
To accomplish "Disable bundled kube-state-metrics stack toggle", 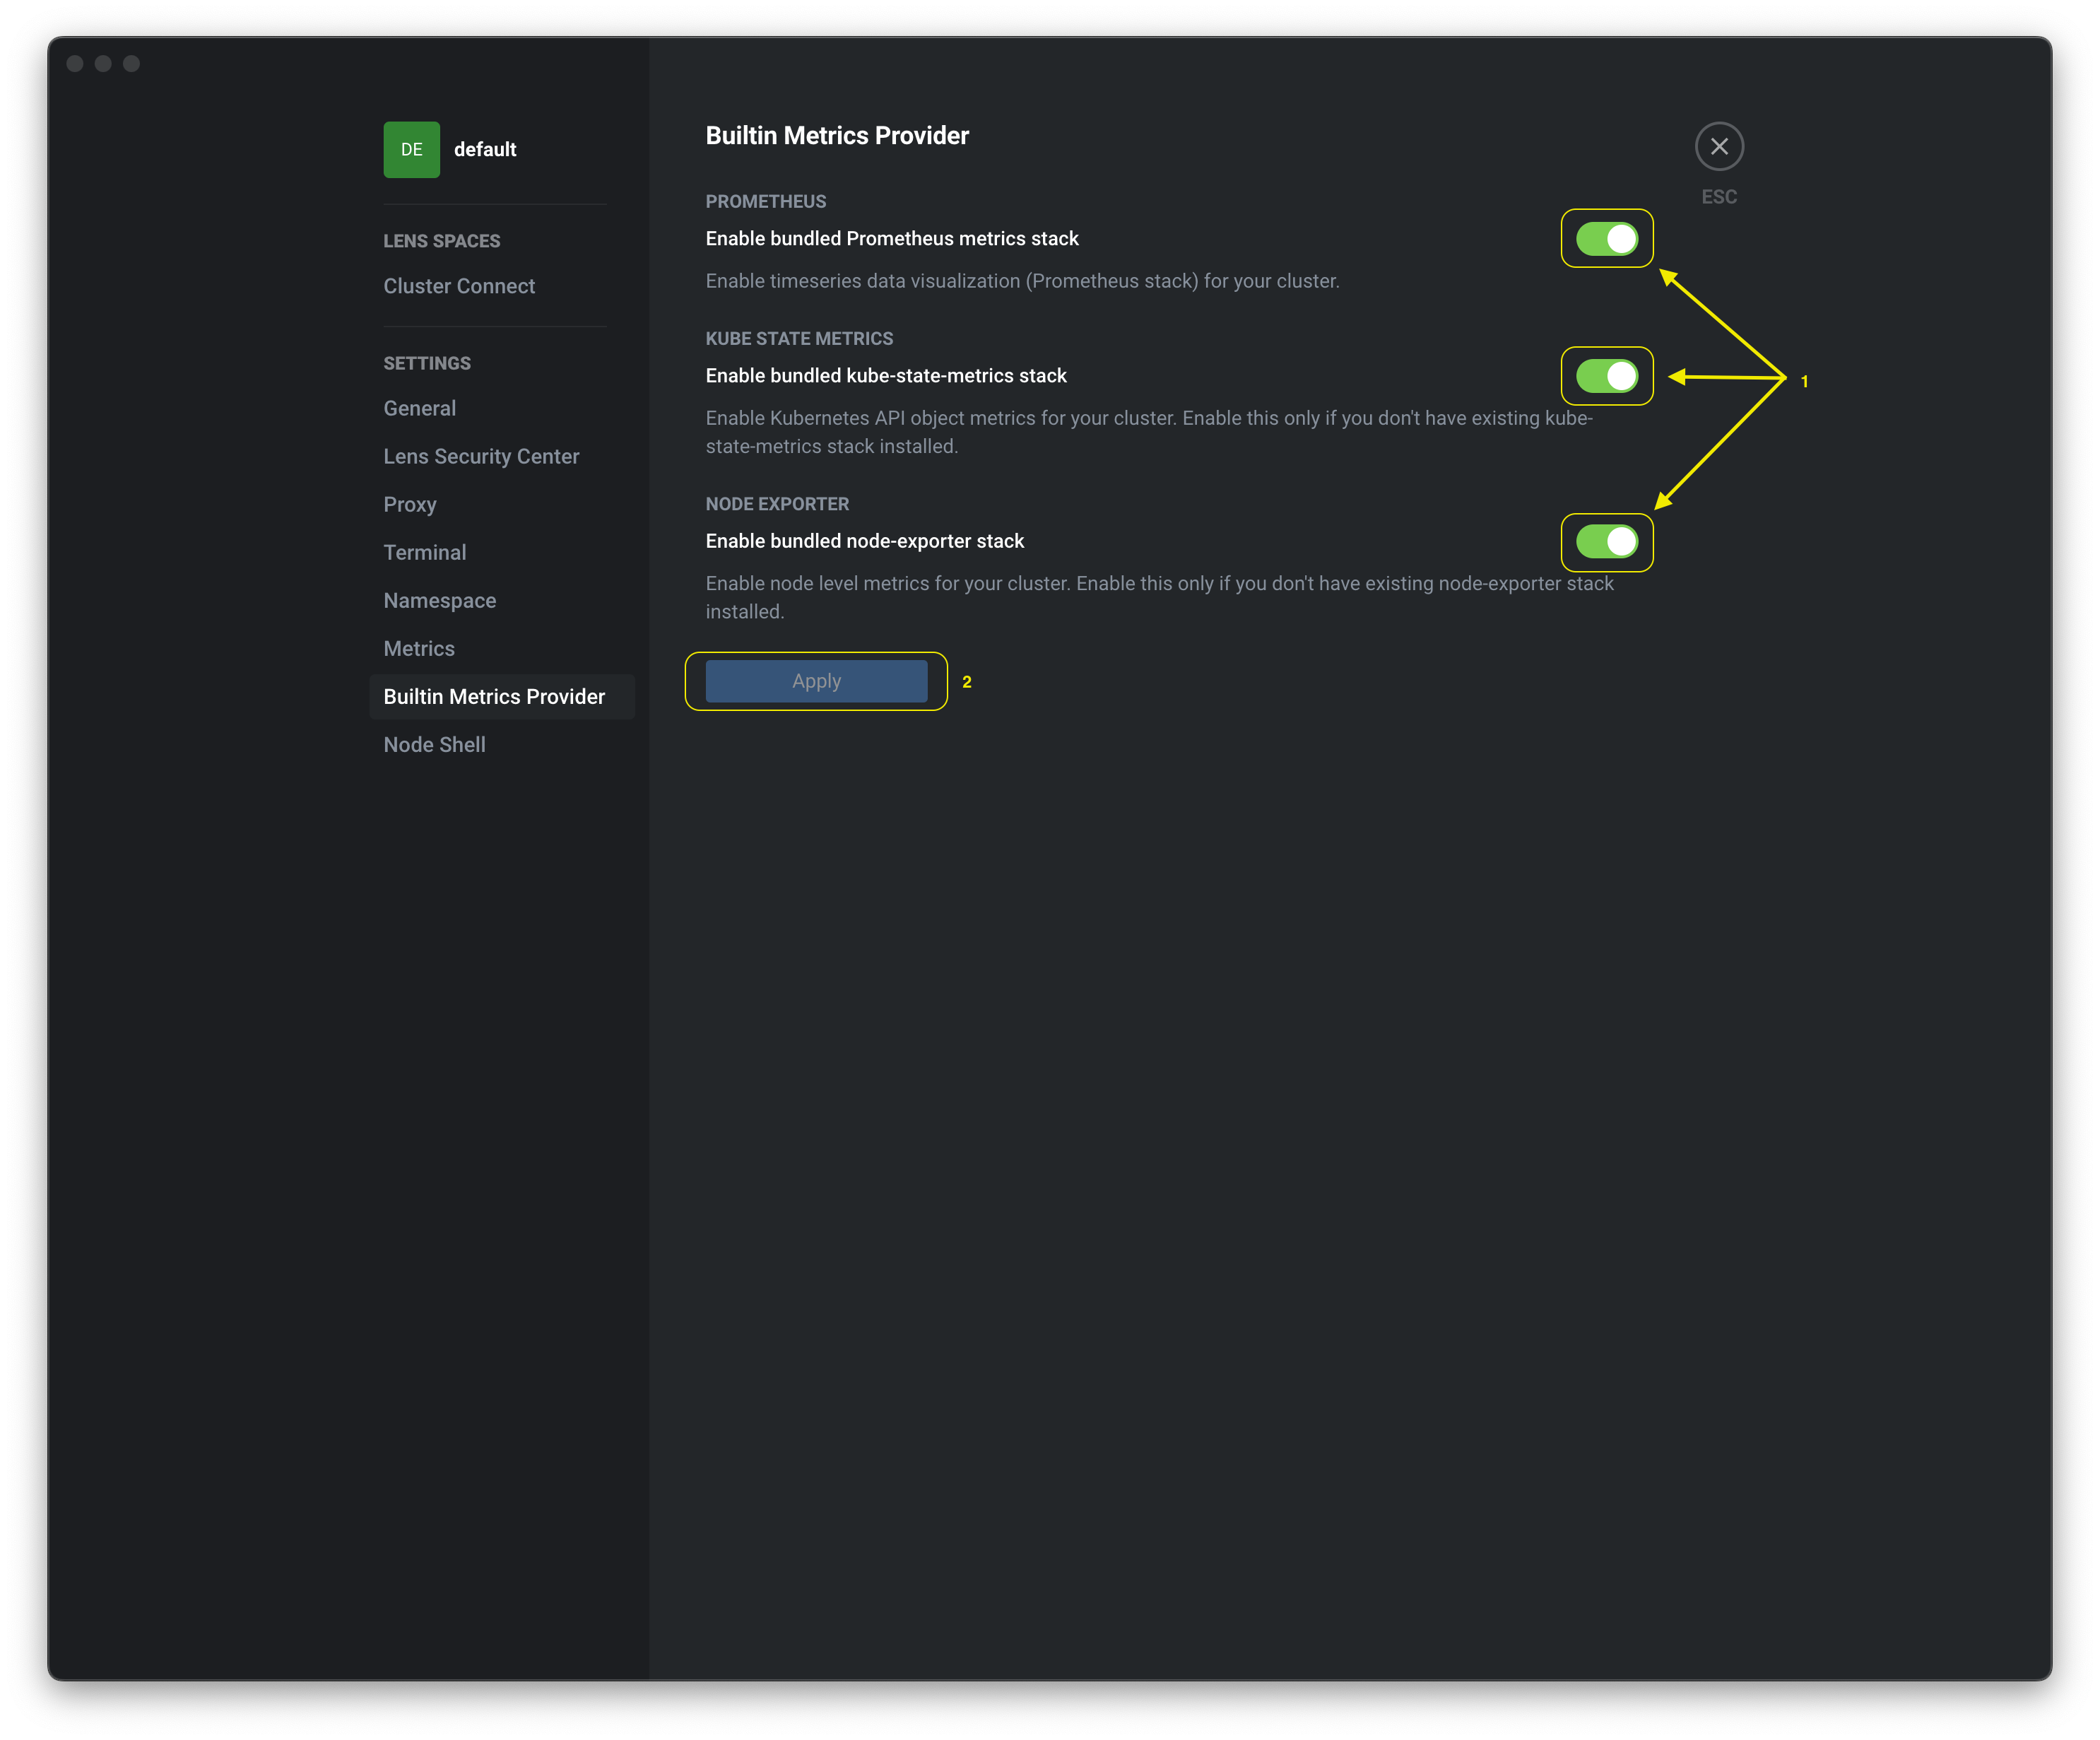I will 1606,376.
